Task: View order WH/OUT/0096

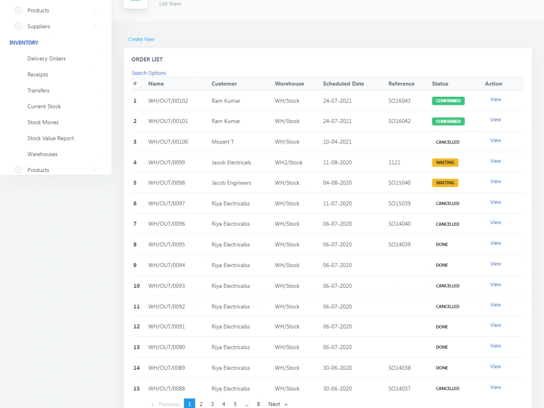Action: pos(496,222)
